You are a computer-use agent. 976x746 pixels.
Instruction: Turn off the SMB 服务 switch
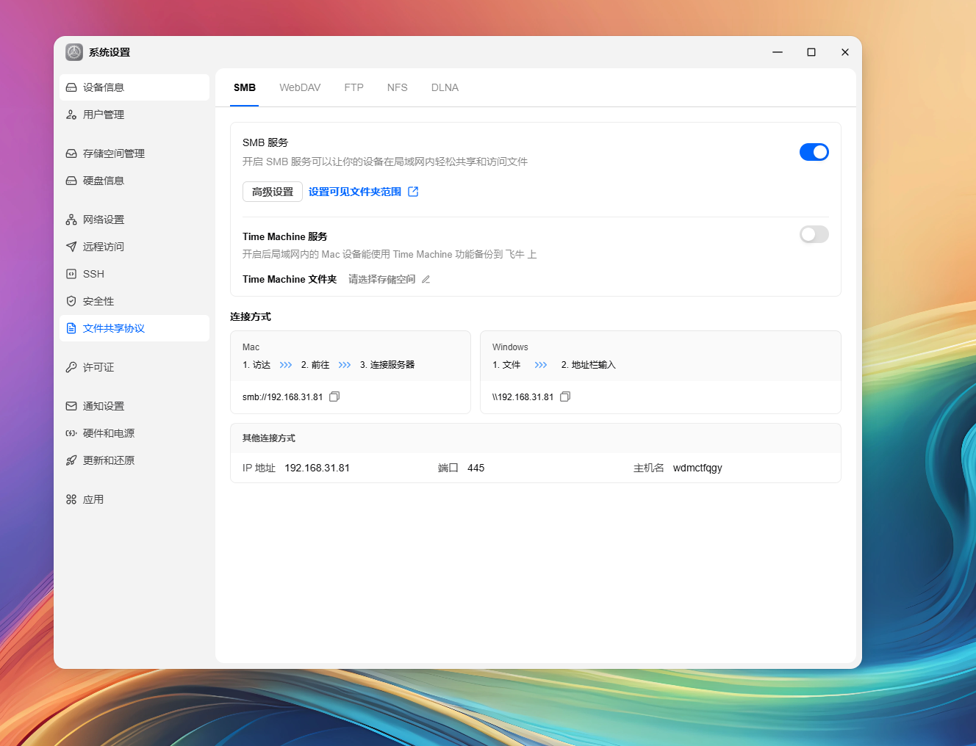pyautogui.click(x=814, y=152)
